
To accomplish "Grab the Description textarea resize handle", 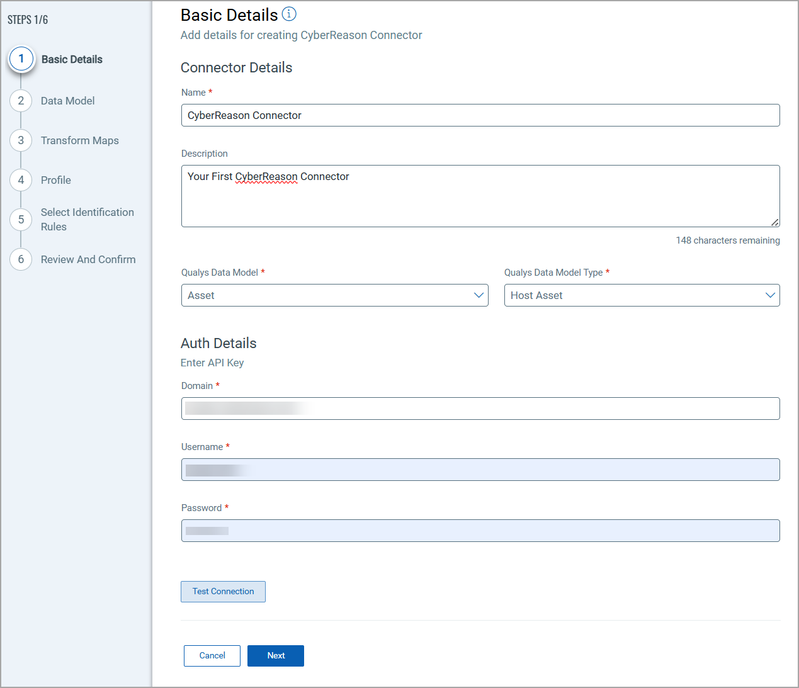I will pyautogui.click(x=775, y=222).
